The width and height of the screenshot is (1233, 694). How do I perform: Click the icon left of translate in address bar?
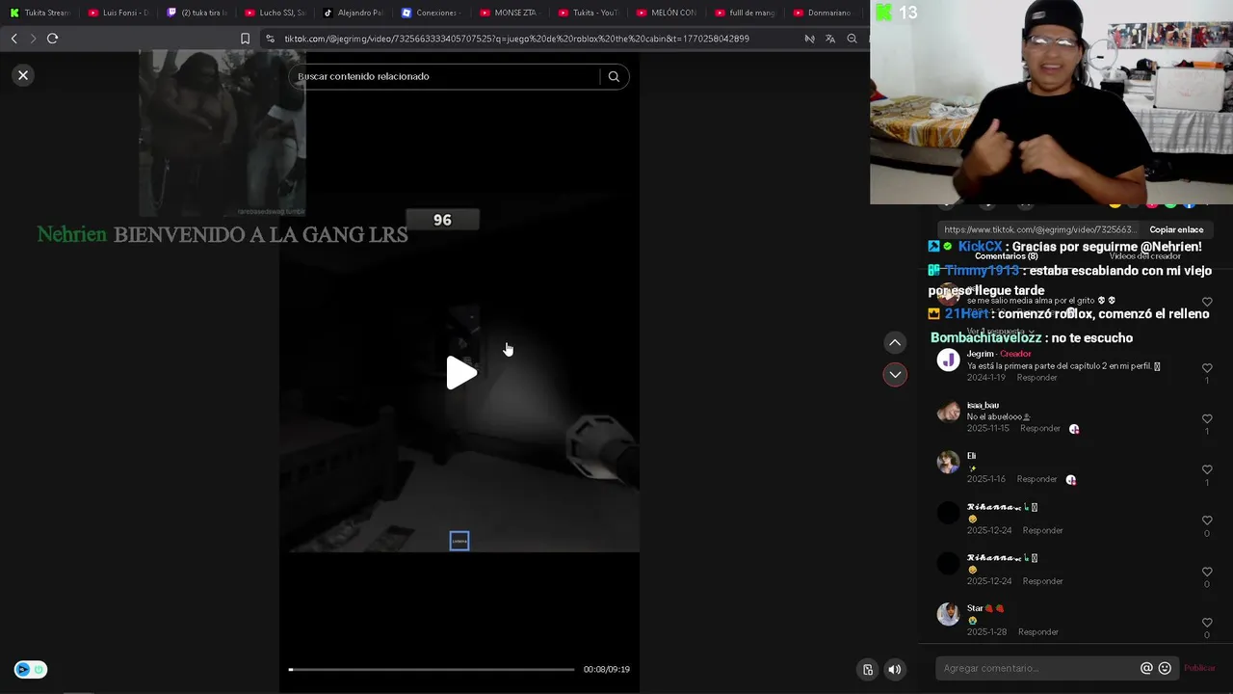pos(809,39)
